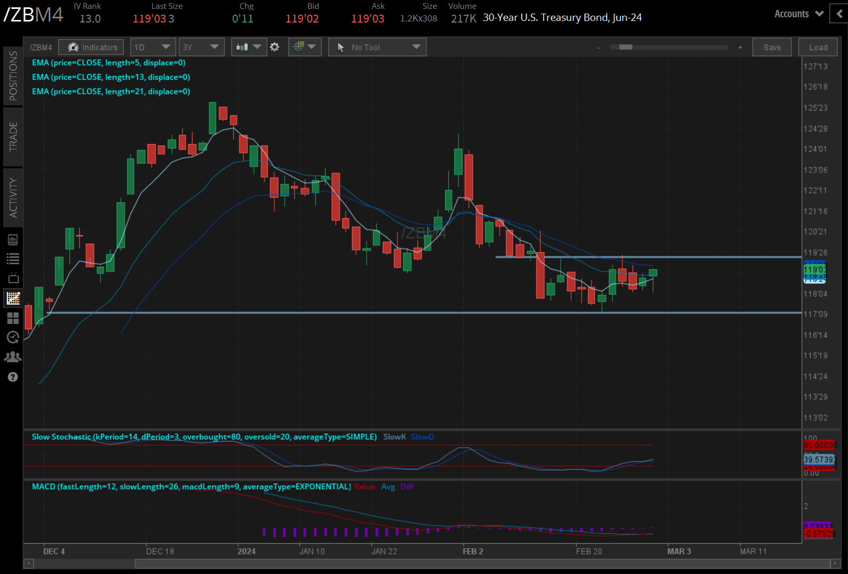Select the chart grid icon in sidebar
This screenshot has height=574, width=848.
point(13,298)
